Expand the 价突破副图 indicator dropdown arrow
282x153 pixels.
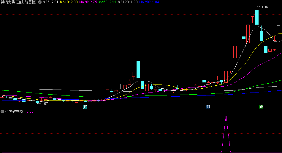[3, 112]
